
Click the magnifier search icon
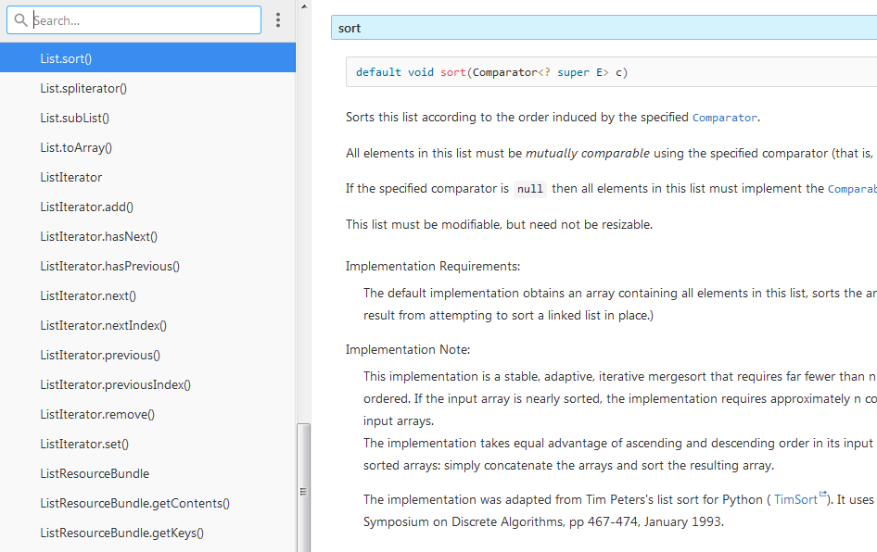coord(20,19)
